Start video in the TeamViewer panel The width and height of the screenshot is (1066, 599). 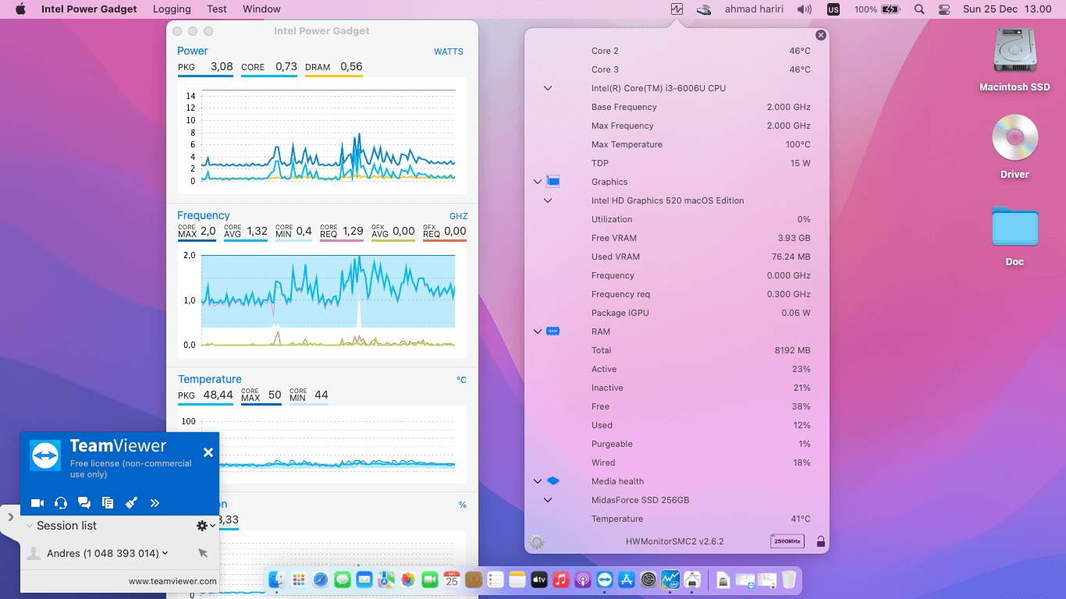coord(37,503)
